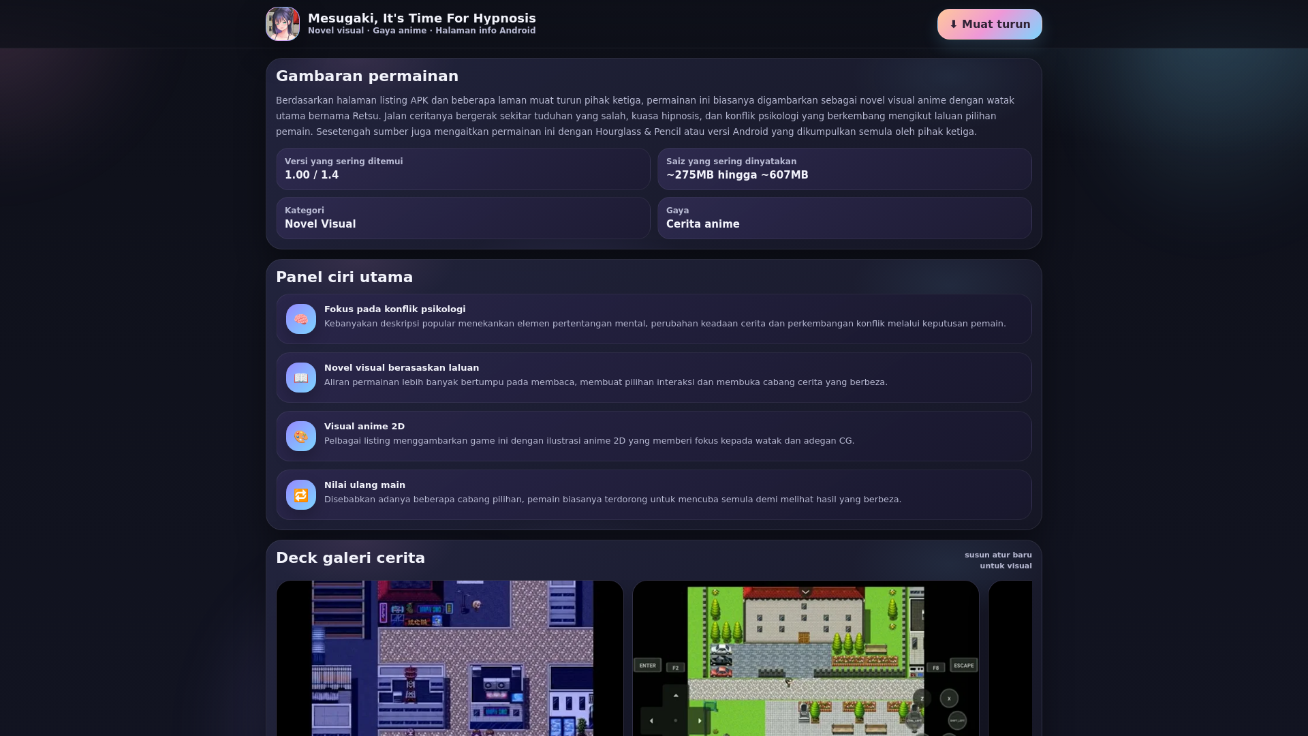Click the Gaya Cerita anime card
Screen dimensions: 1308x736
844,218
